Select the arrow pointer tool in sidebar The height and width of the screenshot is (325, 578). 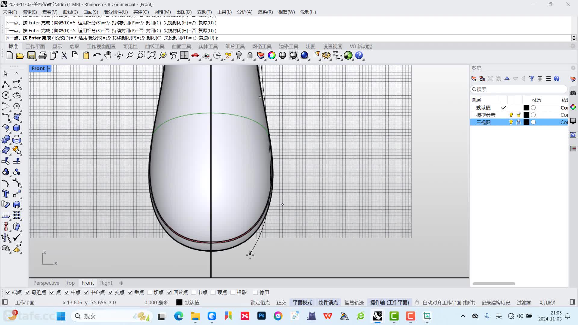pos(5,73)
